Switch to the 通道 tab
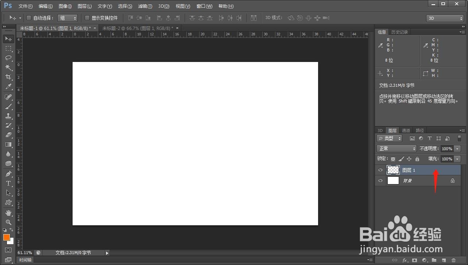This screenshot has width=468, height=265. pyautogui.click(x=406, y=130)
